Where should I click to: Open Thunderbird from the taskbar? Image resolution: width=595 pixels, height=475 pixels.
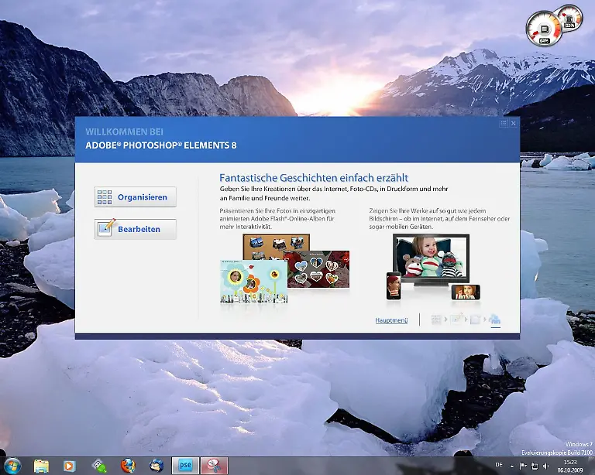(156, 465)
